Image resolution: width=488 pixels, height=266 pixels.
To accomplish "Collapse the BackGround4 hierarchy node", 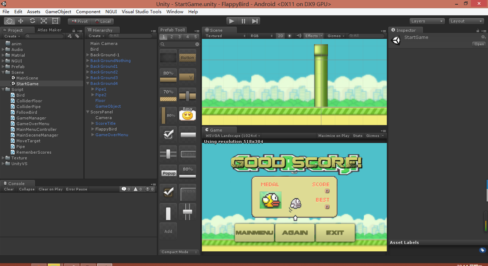I will coord(88,83).
